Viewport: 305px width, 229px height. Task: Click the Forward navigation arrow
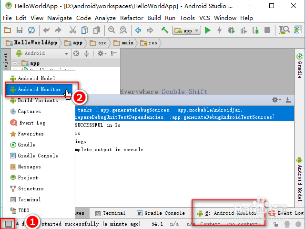150,30
